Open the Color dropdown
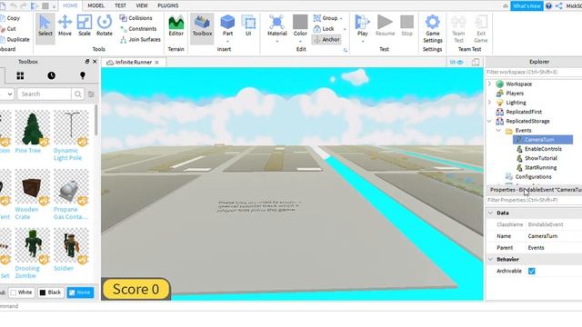 click(x=300, y=41)
